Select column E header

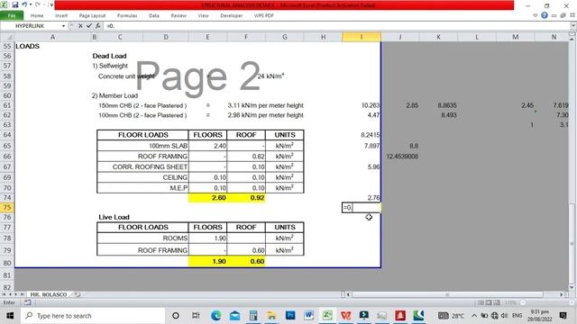tap(207, 37)
